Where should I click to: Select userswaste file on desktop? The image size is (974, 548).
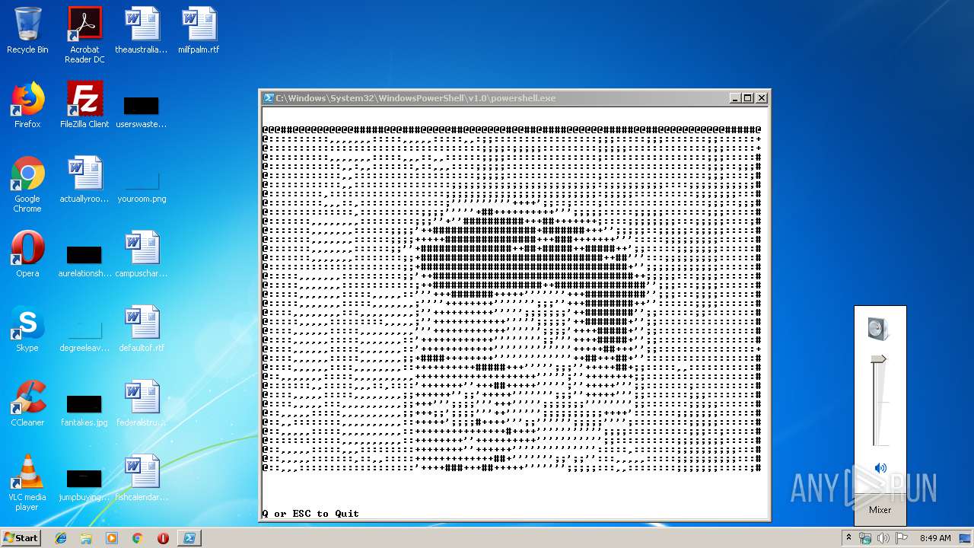142,110
